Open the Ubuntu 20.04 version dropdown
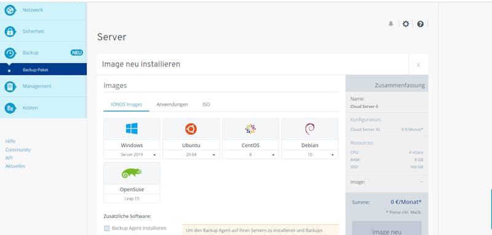This screenshot has width=492, height=235. pyautogui.click(x=191, y=155)
